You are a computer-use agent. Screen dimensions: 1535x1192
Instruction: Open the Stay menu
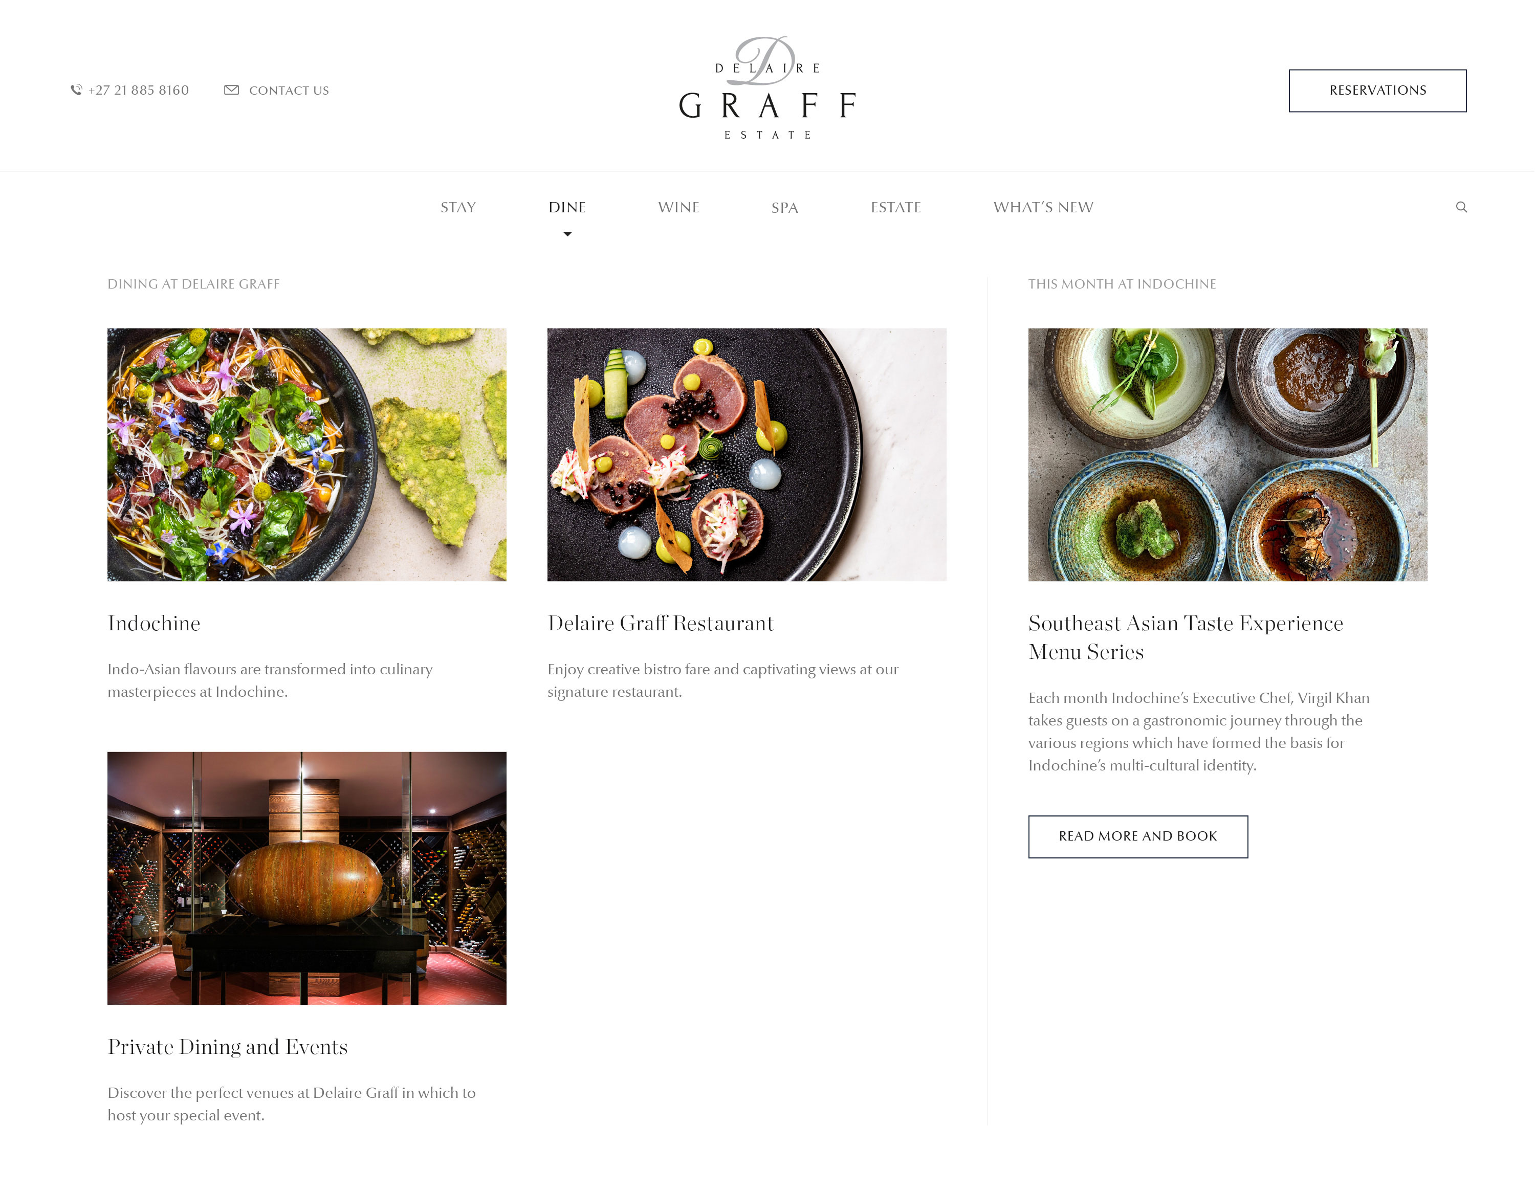(x=458, y=207)
